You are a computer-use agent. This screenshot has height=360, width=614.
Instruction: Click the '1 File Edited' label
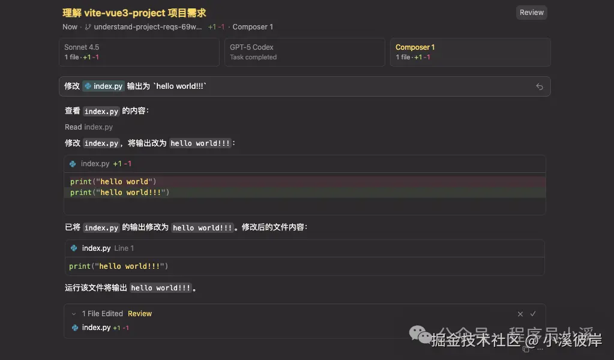[102, 314]
